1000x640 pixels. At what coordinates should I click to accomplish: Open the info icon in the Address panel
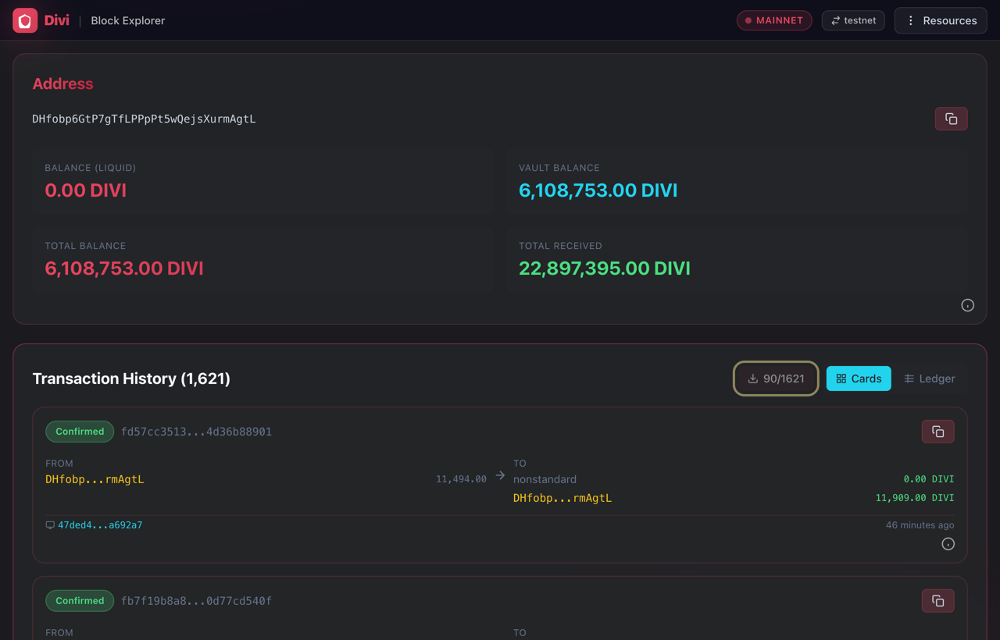point(967,305)
